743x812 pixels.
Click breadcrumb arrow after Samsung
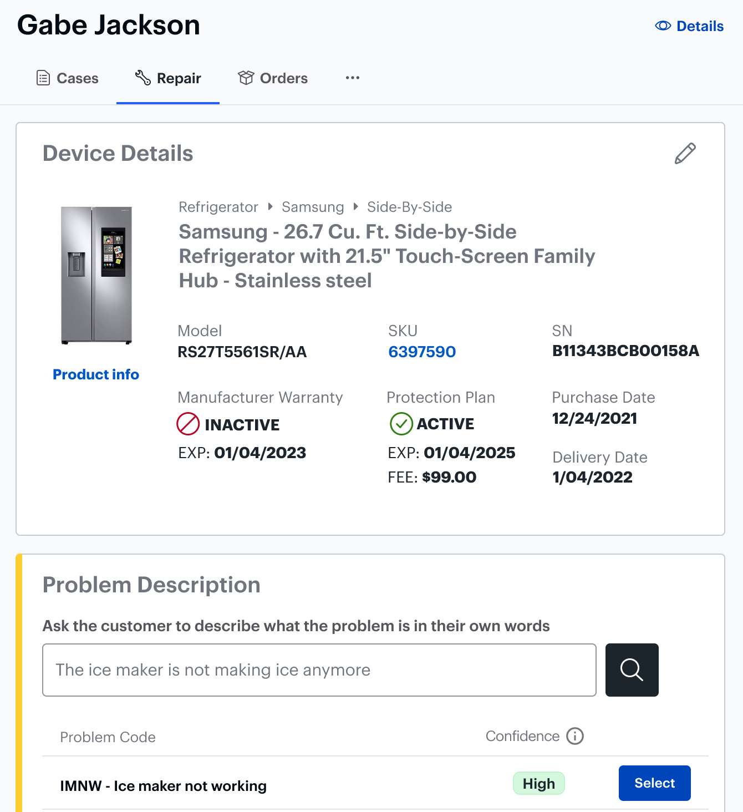(355, 207)
